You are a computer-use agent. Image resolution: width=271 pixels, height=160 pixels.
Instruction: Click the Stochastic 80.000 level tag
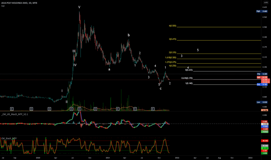pyautogui.click(x=265, y=141)
